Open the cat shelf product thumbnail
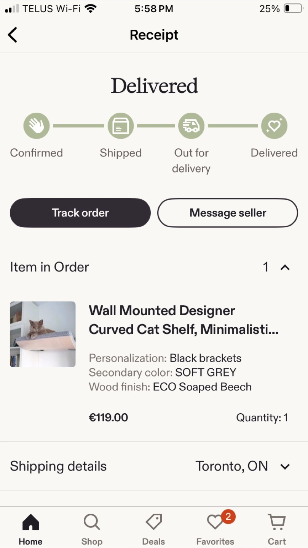 tap(43, 334)
